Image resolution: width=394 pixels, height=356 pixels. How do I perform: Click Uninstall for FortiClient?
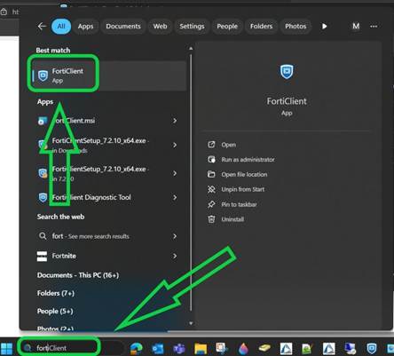point(232,219)
